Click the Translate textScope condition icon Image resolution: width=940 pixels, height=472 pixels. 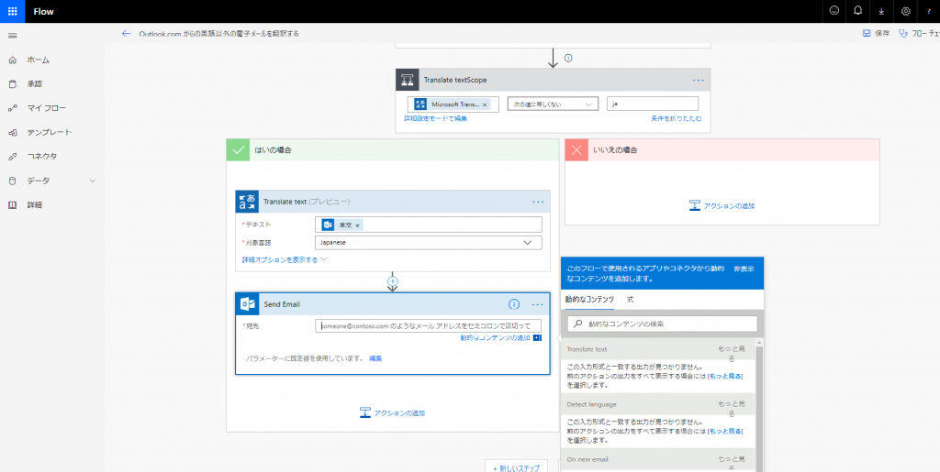[407, 80]
